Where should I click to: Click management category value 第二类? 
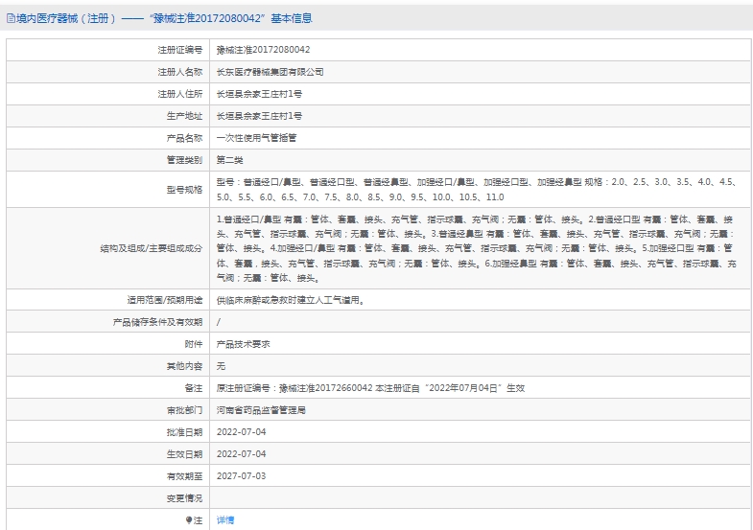(x=229, y=160)
